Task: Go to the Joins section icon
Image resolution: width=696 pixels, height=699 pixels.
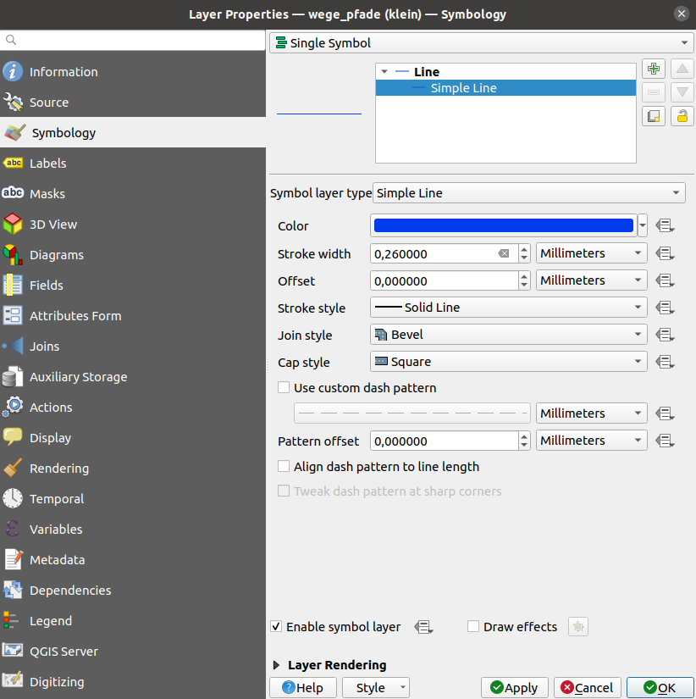Action: [x=13, y=347]
